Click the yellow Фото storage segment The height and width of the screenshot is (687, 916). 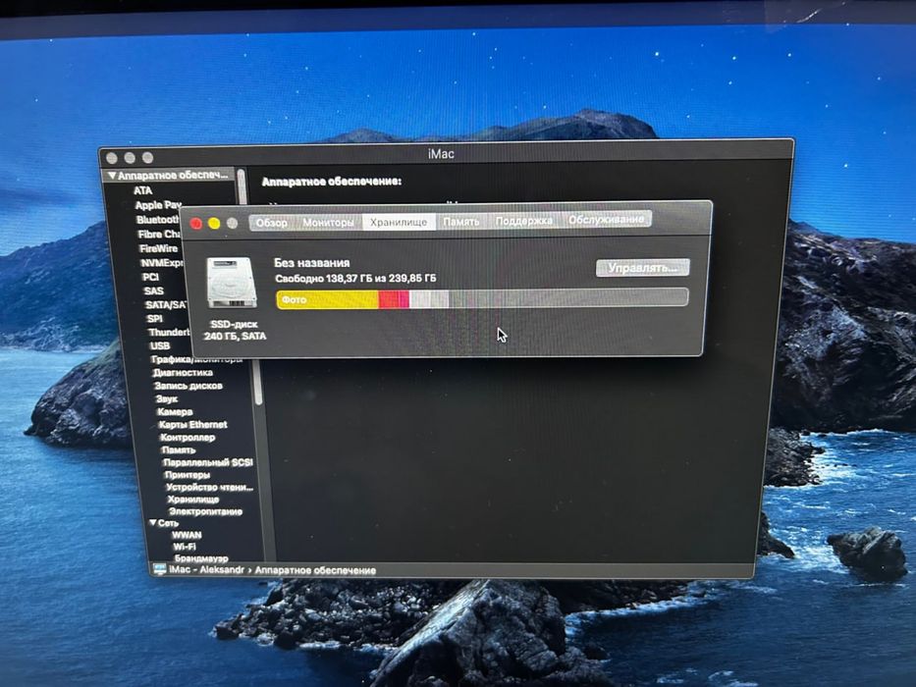pyautogui.click(x=328, y=299)
